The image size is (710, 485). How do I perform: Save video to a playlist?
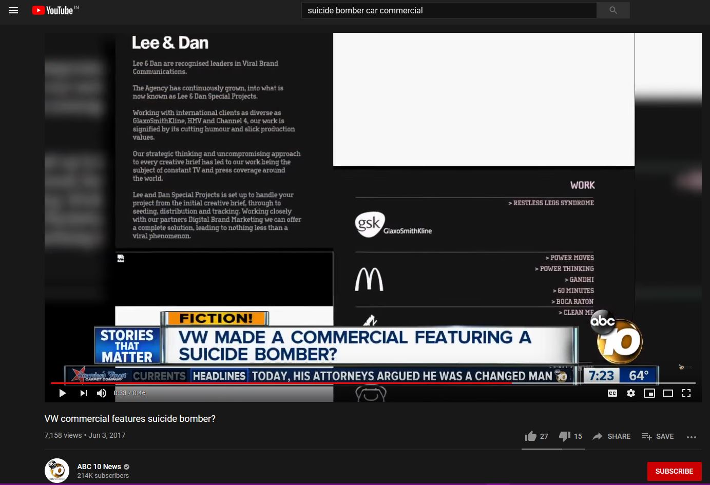658,436
